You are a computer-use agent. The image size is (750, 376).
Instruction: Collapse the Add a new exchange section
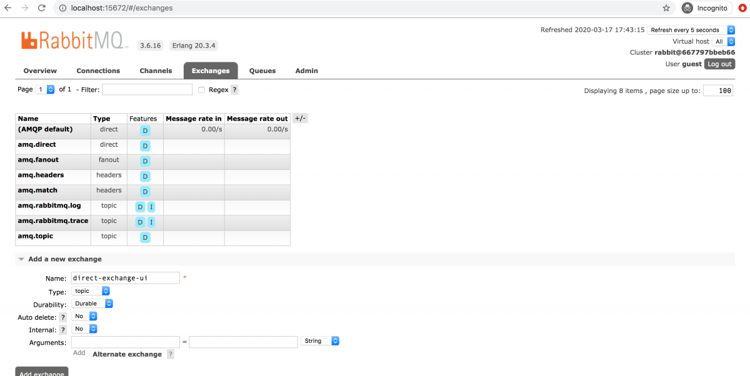coord(21,259)
